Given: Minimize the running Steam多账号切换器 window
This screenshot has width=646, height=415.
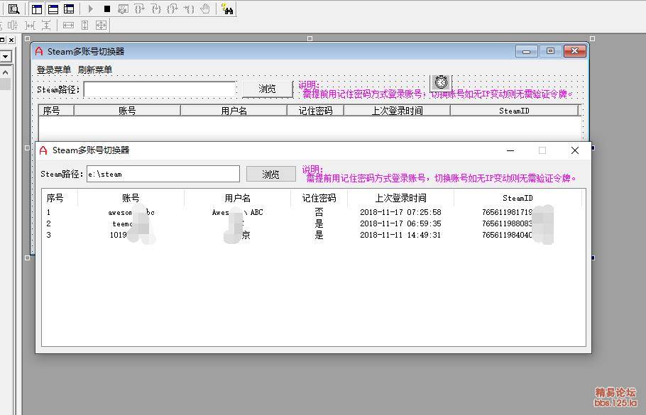Looking at the screenshot, I should 510,150.
